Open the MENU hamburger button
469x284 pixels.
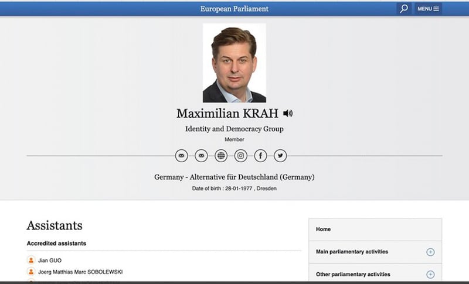pos(428,9)
